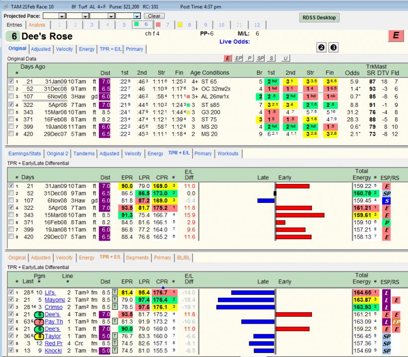
Task: Select horse number 9 tab
Action: (205, 25)
